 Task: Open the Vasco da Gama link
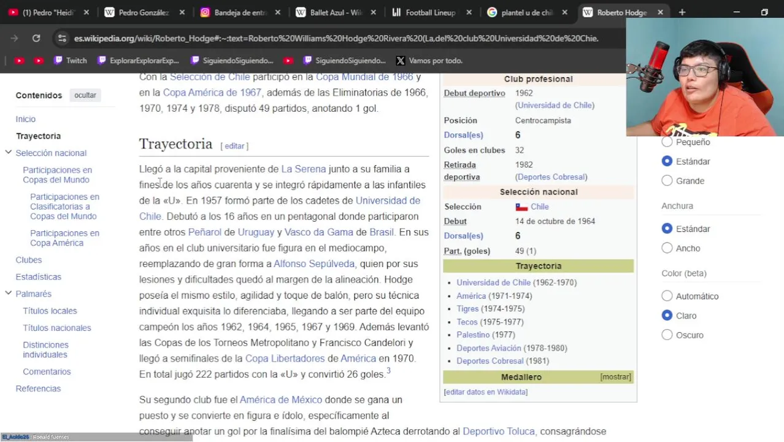318,232
